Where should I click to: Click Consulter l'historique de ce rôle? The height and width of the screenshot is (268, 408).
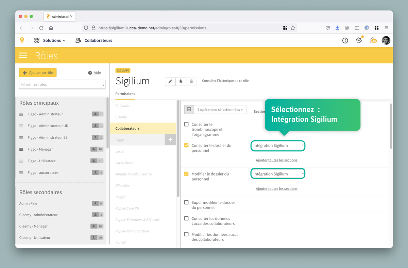[x=225, y=81]
